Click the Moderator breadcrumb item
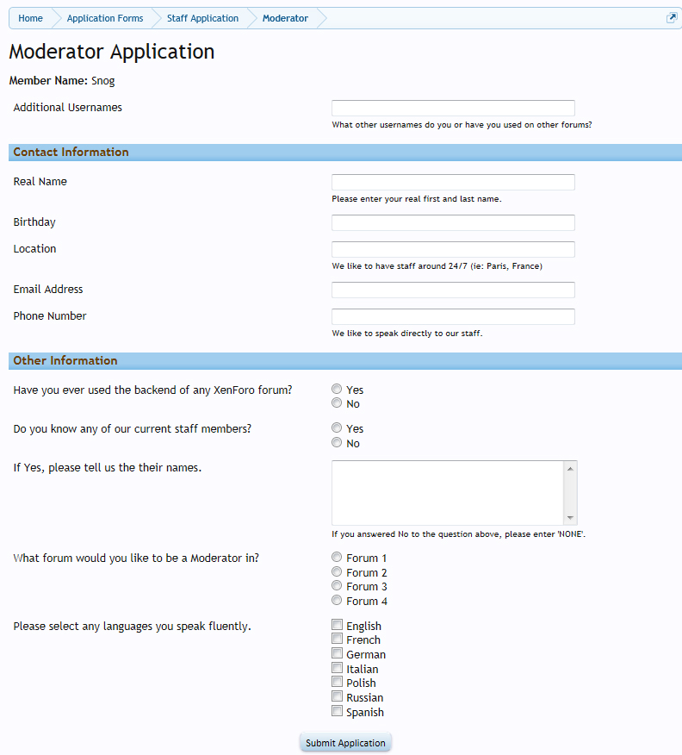Viewport: 682px width, 755px height. [285, 17]
